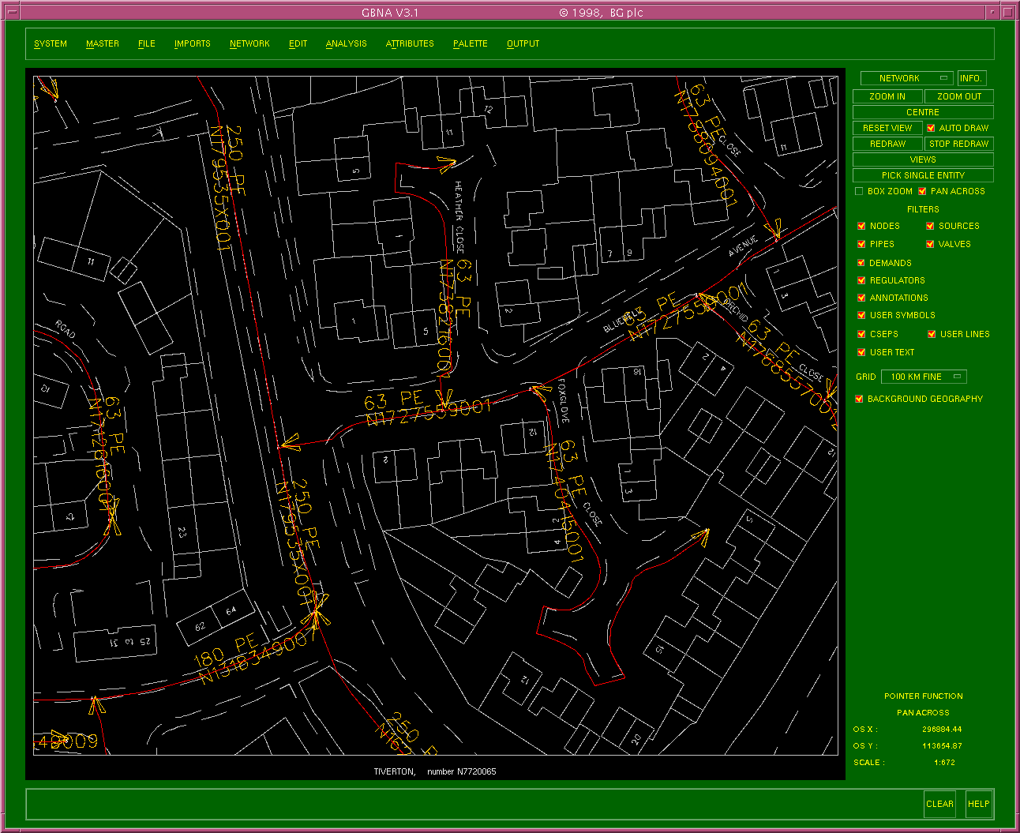Enable the Box Zoom checkbox
Image resolution: width=1020 pixels, height=833 pixels.
point(859,191)
